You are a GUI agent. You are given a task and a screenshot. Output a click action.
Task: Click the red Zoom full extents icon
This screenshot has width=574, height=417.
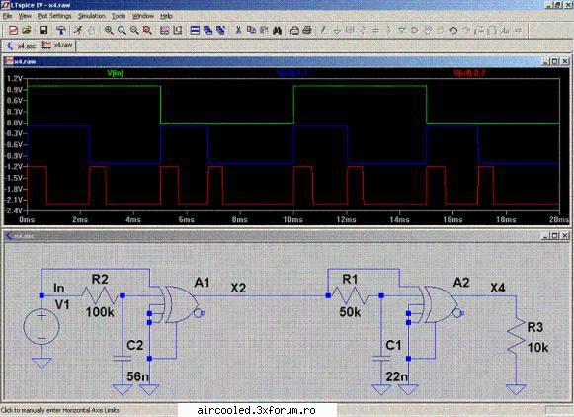click(x=147, y=30)
